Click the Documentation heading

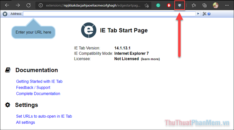tap(36, 70)
